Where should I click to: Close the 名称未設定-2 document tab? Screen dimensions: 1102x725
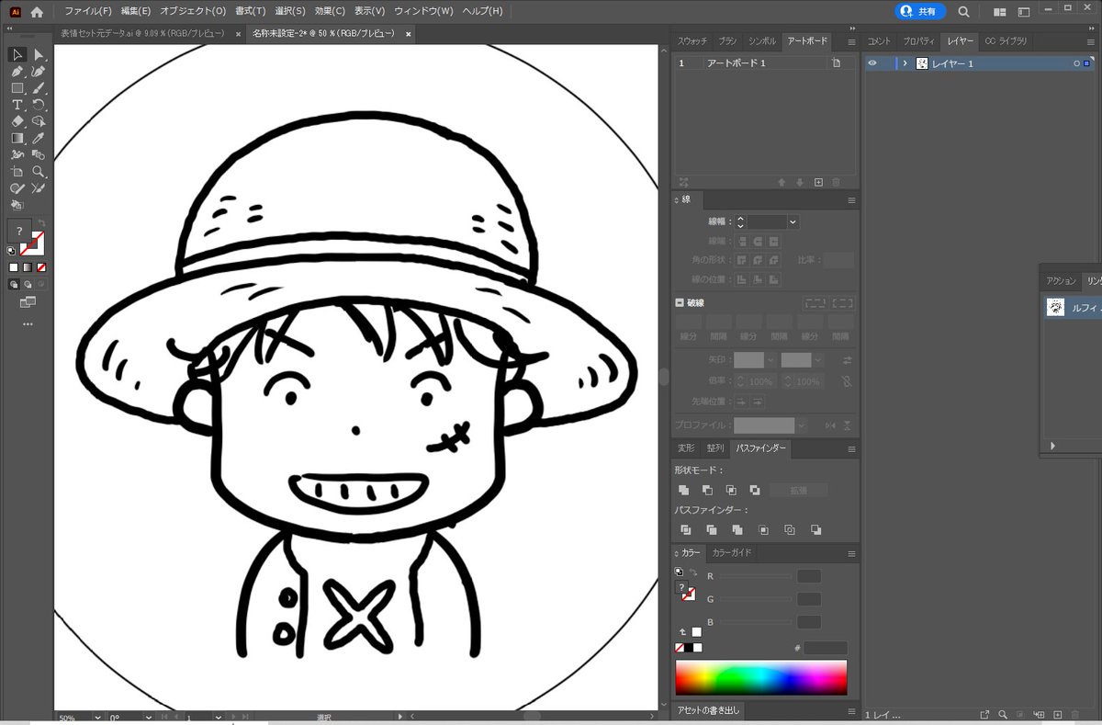[408, 33]
